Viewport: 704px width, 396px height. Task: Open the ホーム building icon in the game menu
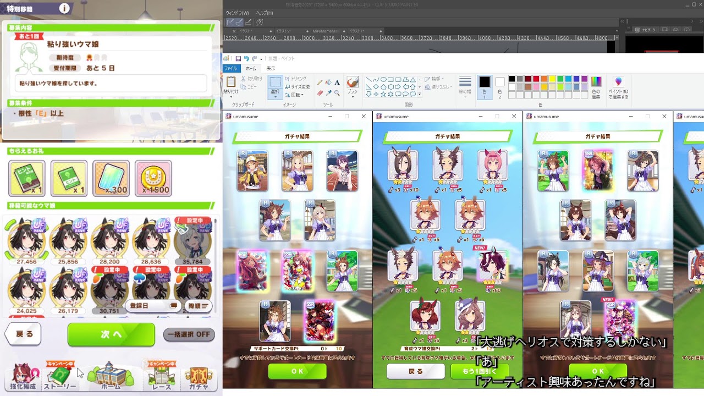click(111, 377)
